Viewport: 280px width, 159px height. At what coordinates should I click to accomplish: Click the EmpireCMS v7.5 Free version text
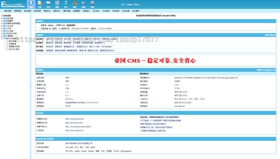click(x=75, y=103)
